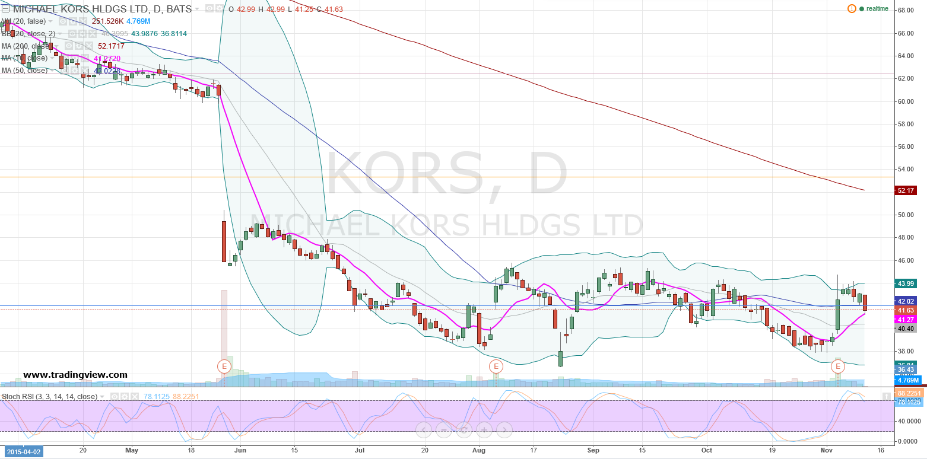This screenshot has height=459, width=927.
Task: Remove the BB (20, close, 2) indicator
Action: pos(93,34)
